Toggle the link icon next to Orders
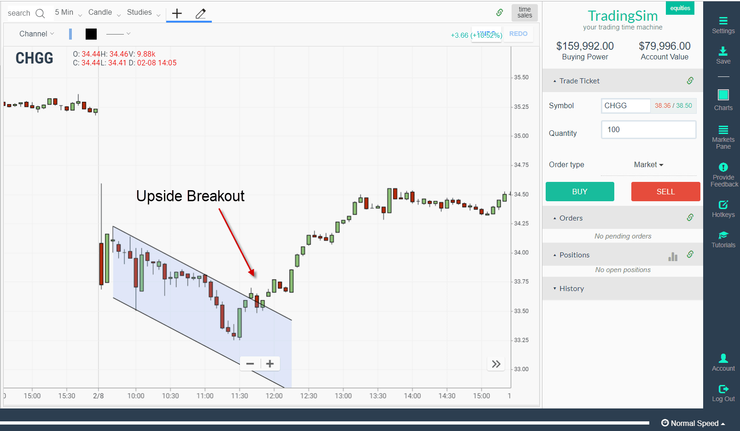Image resolution: width=740 pixels, height=431 pixels. [x=690, y=217]
